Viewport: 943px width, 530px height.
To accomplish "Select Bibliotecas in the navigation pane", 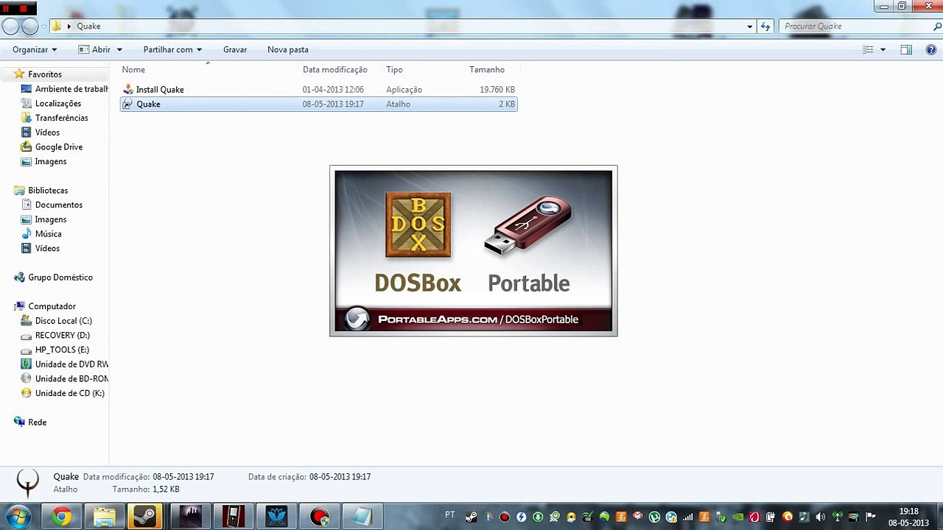I will [48, 191].
